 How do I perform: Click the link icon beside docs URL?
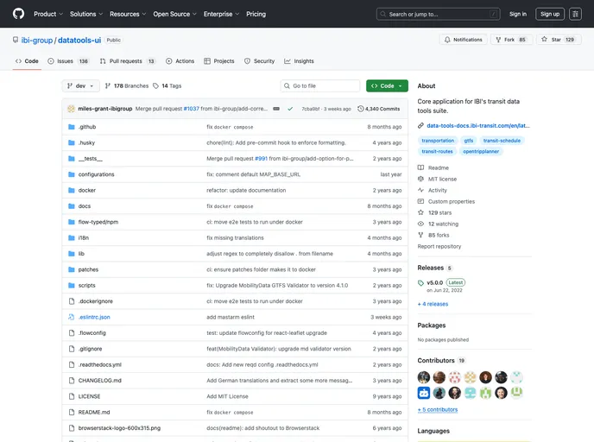pos(420,126)
